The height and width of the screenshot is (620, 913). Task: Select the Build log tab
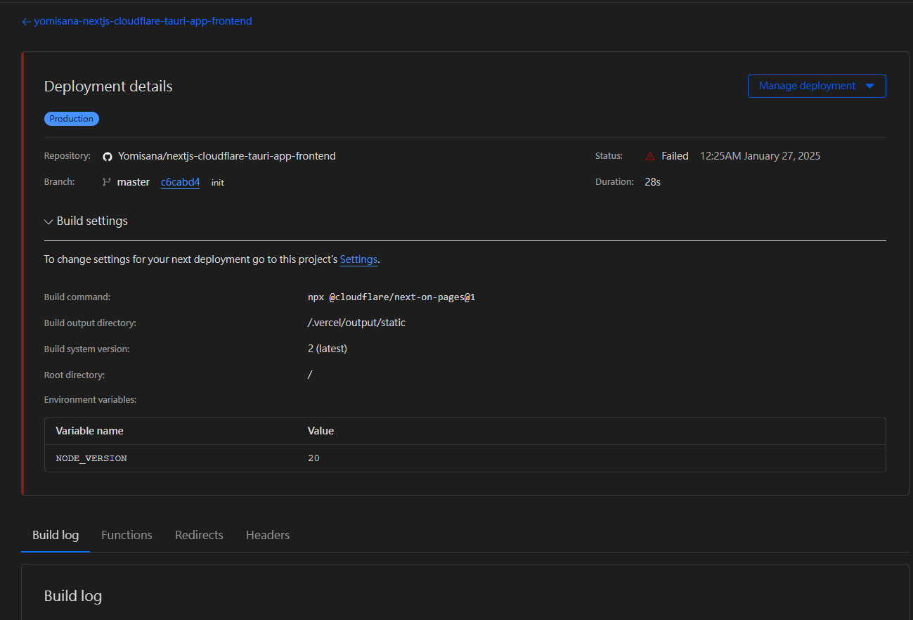(56, 535)
